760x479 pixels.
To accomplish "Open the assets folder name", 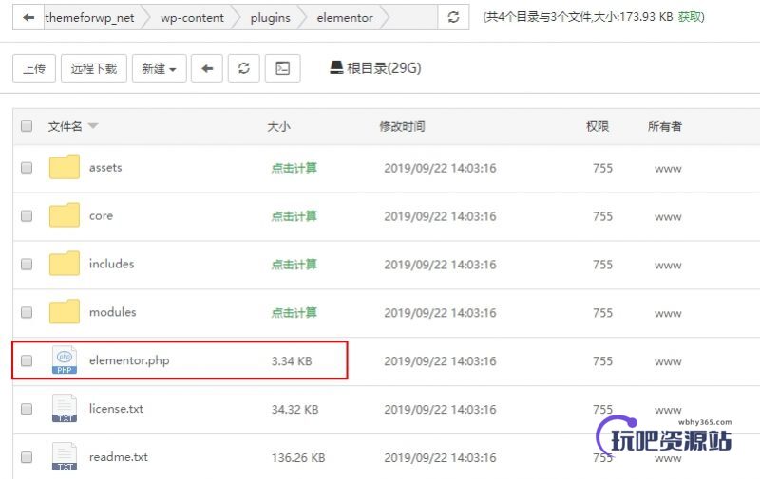I will pos(105,167).
